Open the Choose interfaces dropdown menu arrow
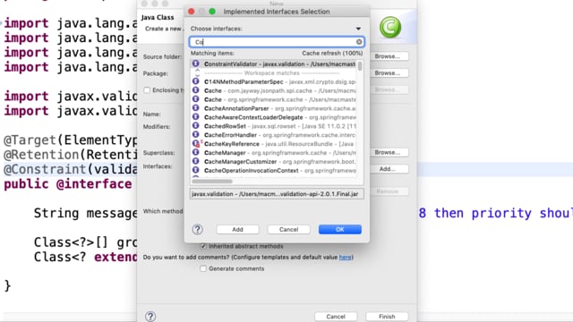Viewport: 573px width, 322px height. coord(358,29)
